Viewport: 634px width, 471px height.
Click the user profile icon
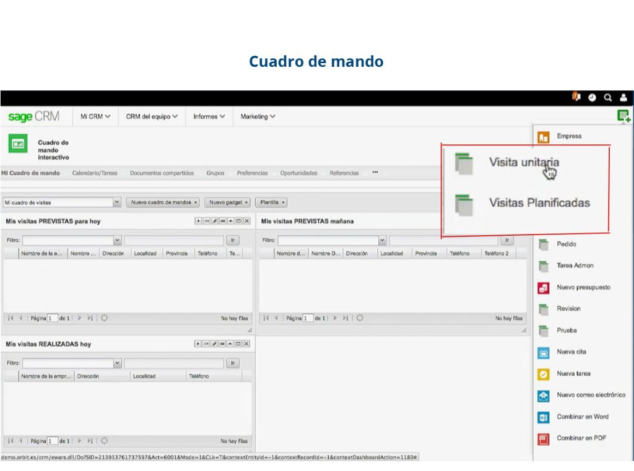coord(623,98)
